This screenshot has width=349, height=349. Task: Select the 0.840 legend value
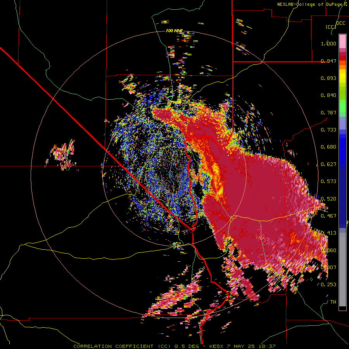(x=328, y=95)
